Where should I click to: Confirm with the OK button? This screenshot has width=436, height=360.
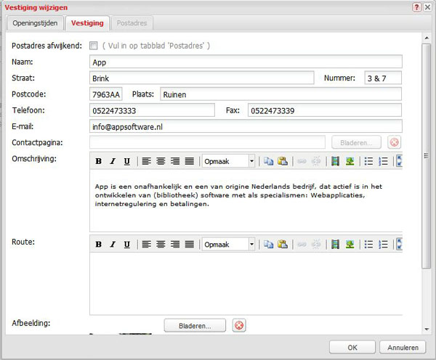click(x=352, y=347)
